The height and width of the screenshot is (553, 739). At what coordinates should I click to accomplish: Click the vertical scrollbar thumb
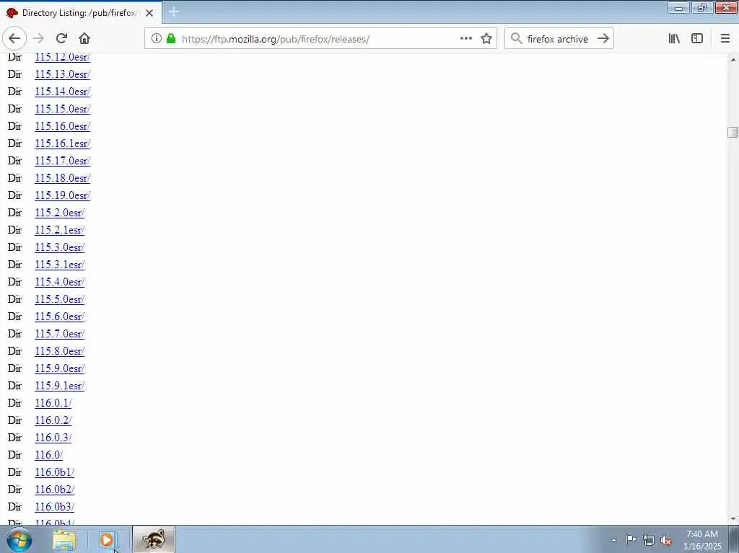coord(733,133)
